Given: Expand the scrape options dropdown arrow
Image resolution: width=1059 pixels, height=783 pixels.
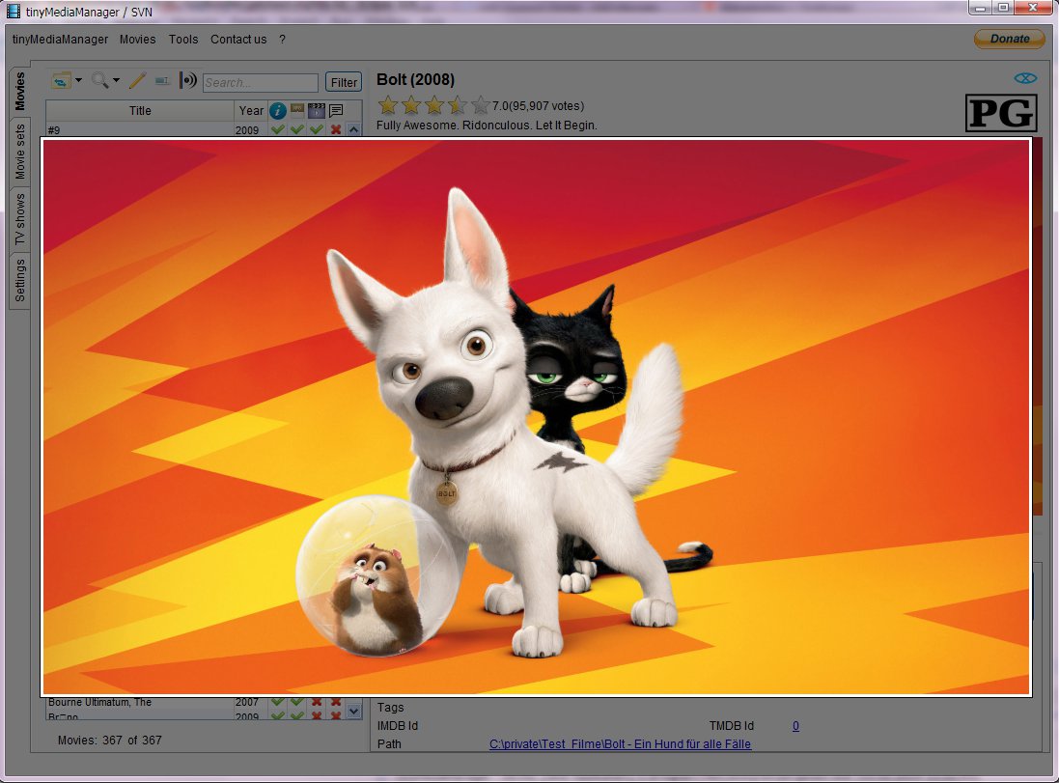Looking at the screenshot, I should 116,80.
